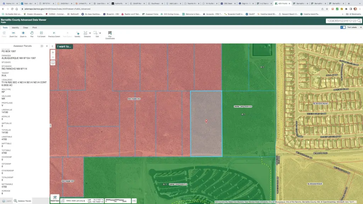Switch to the Print tab

[35, 27]
